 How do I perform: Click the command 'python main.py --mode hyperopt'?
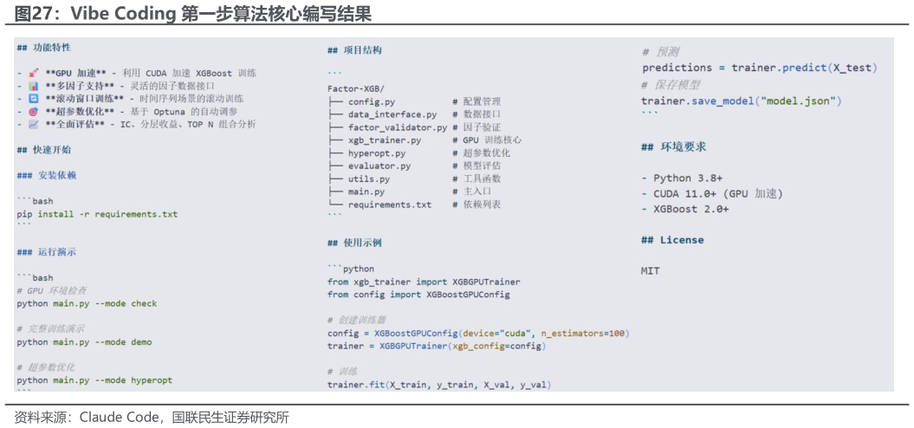click(x=94, y=380)
